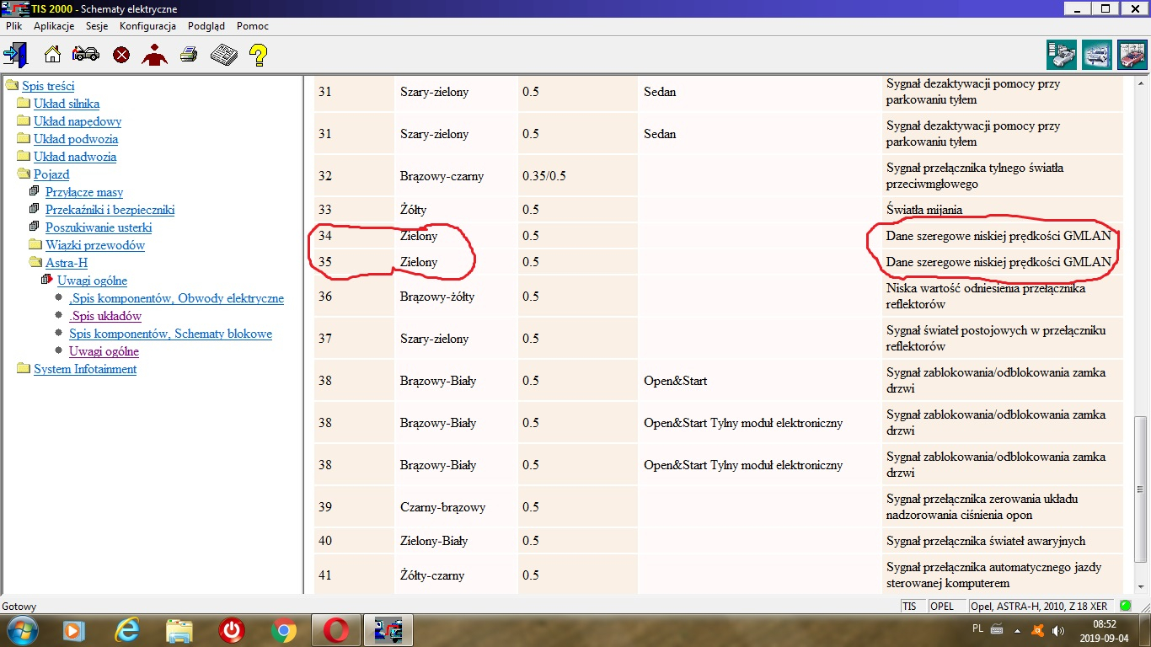Click 'Brązowy-czarny' wire color cell
Image resolution: width=1151 pixels, height=647 pixels.
tap(456, 176)
